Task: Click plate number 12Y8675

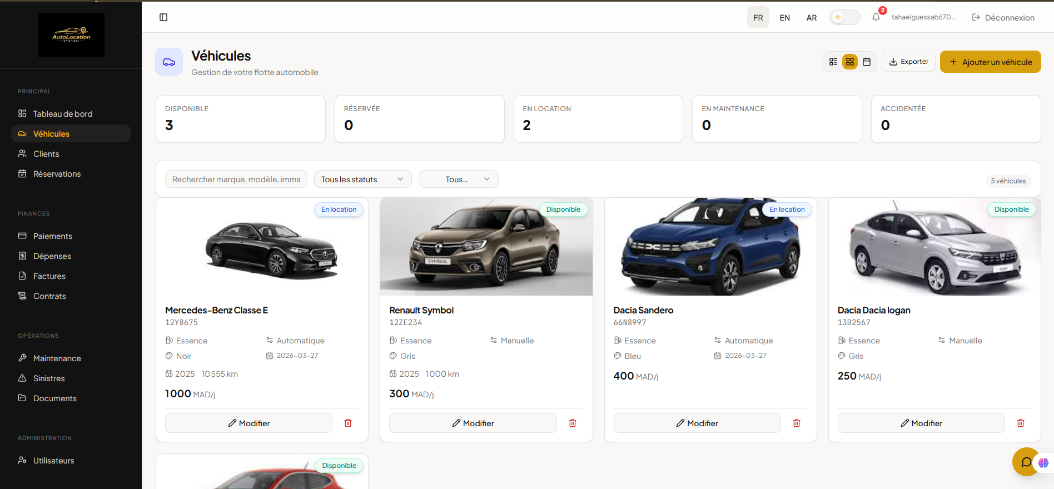Action: (x=181, y=322)
